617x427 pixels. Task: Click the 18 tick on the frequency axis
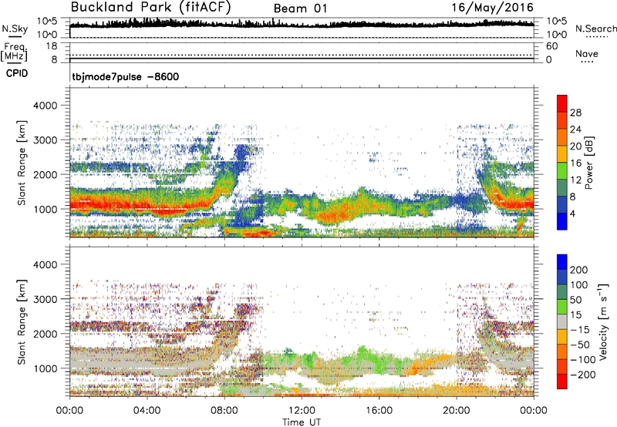[52, 46]
